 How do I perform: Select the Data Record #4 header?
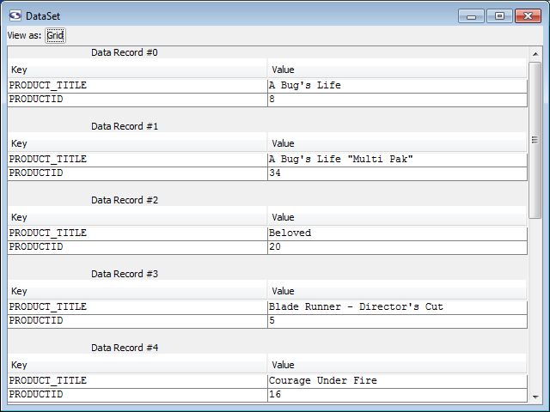[x=125, y=348]
